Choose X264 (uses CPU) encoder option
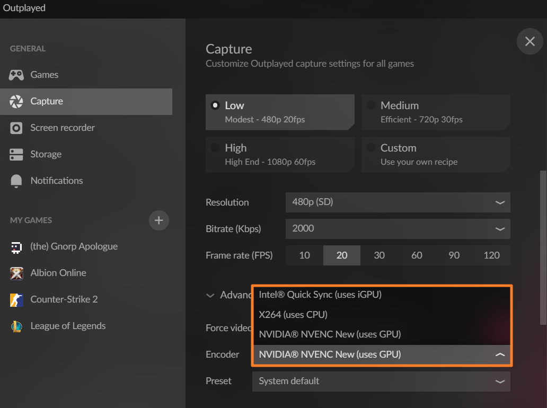 pyautogui.click(x=382, y=315)
